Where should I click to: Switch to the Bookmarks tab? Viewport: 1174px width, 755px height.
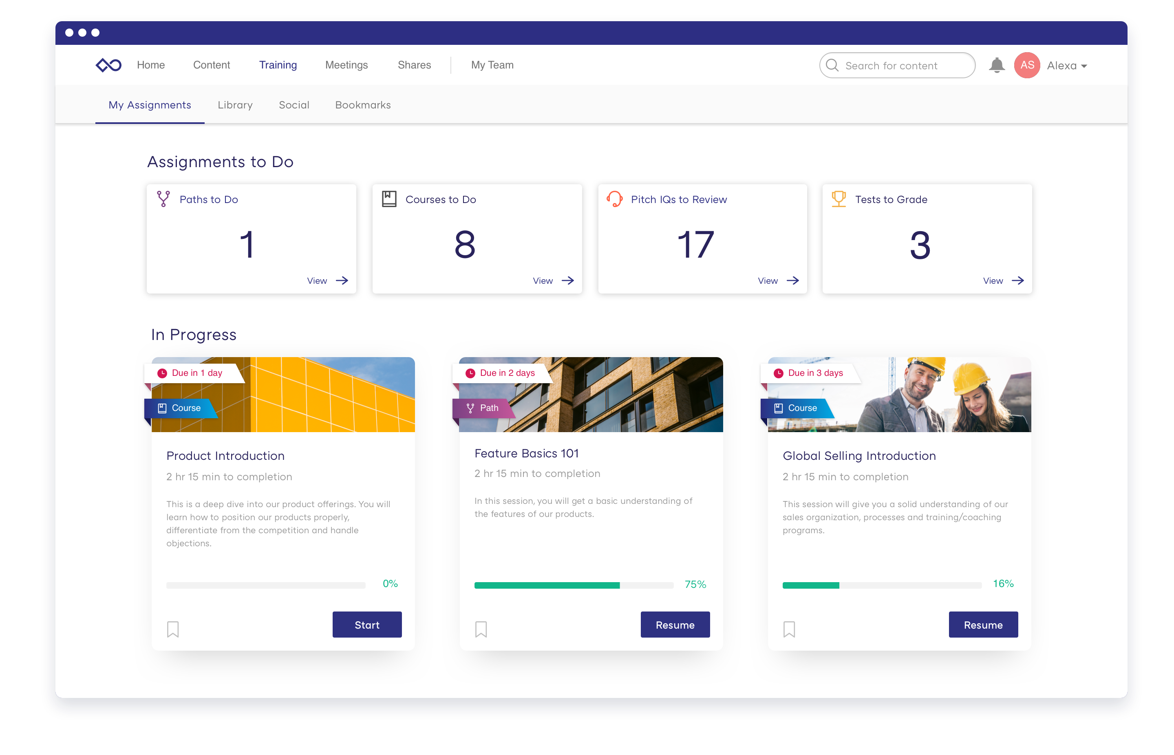click(x=362, y=104)
